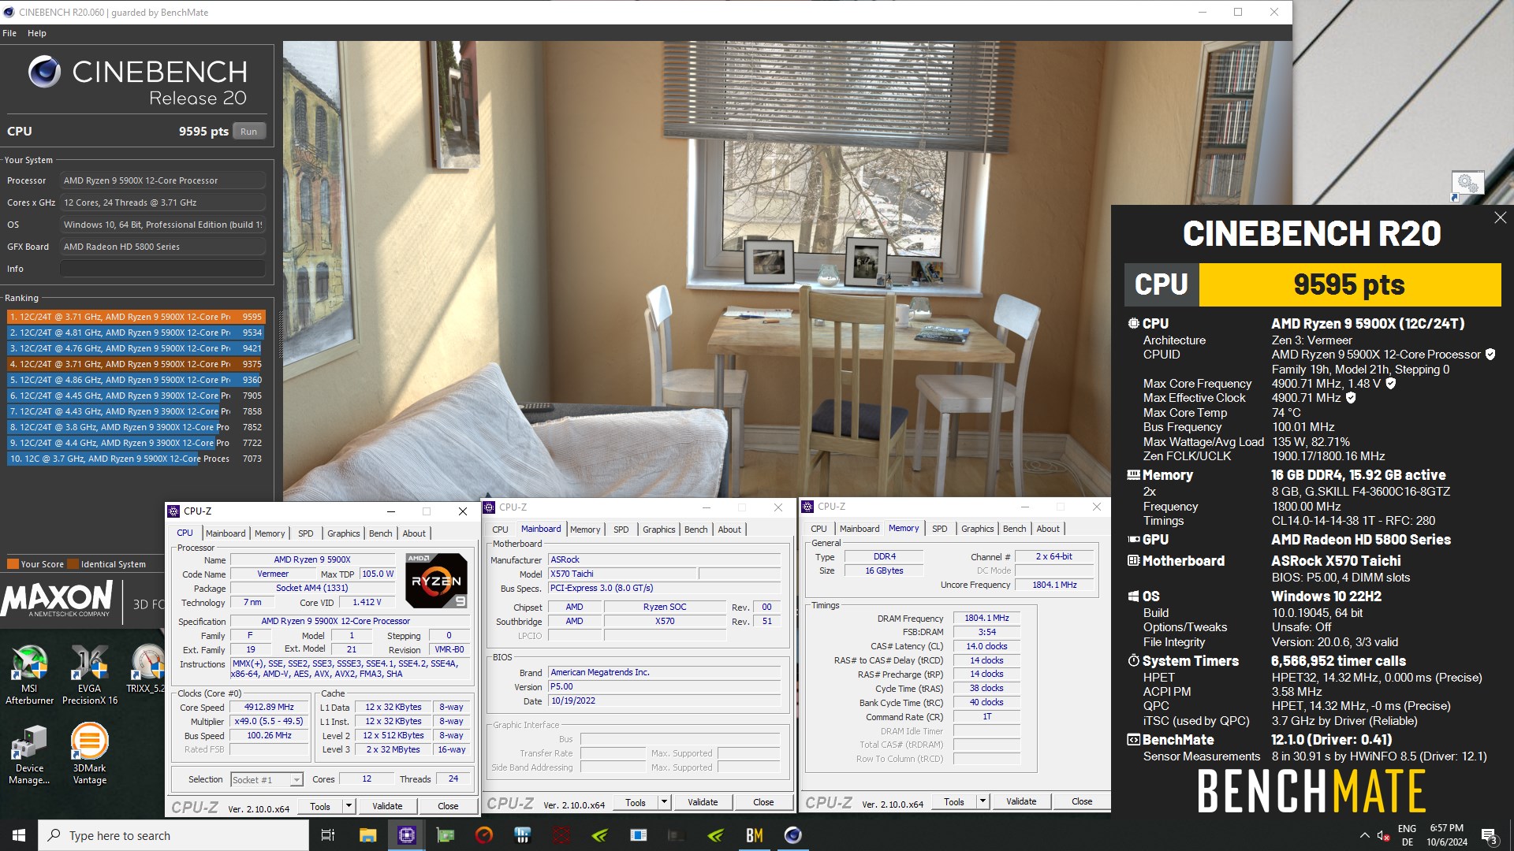The height and width of the screenshot is (851, 1514).
Task: Switch to BenchMate BM taskbar icon
Action: (x=755, y=835)
